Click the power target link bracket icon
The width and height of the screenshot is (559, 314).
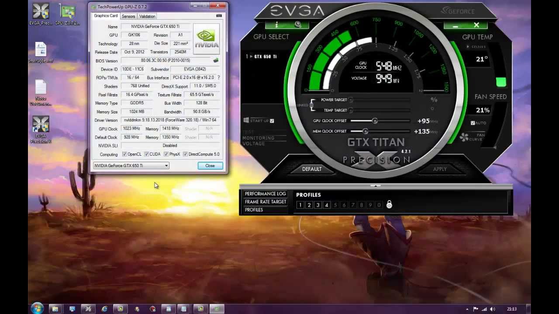[x=312, y=105]
